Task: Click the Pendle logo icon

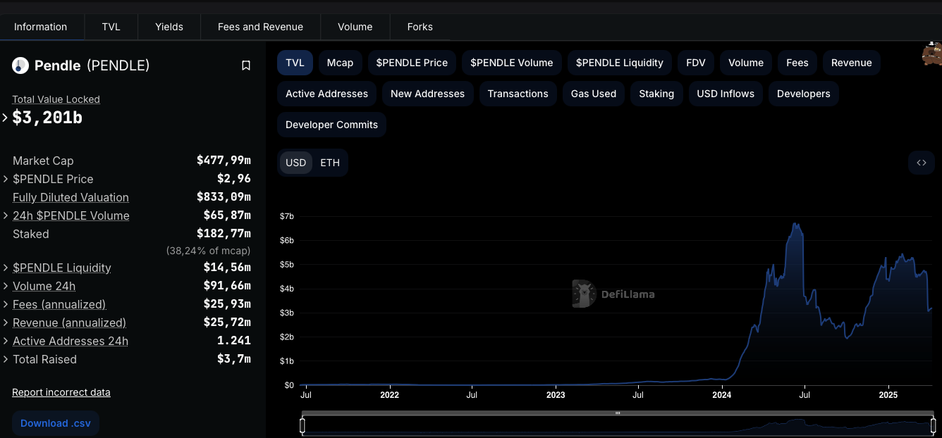Action: 20,65
